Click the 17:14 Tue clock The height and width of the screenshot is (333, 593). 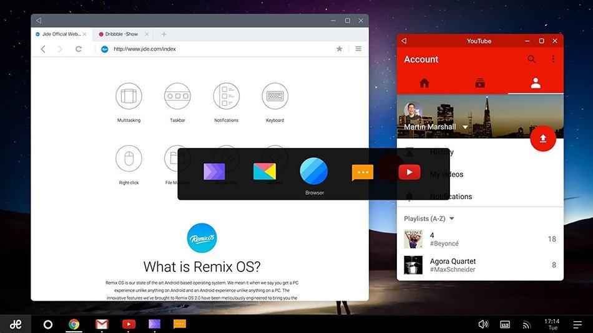[552, 324]
